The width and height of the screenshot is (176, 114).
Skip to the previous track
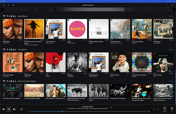point(4,109)
